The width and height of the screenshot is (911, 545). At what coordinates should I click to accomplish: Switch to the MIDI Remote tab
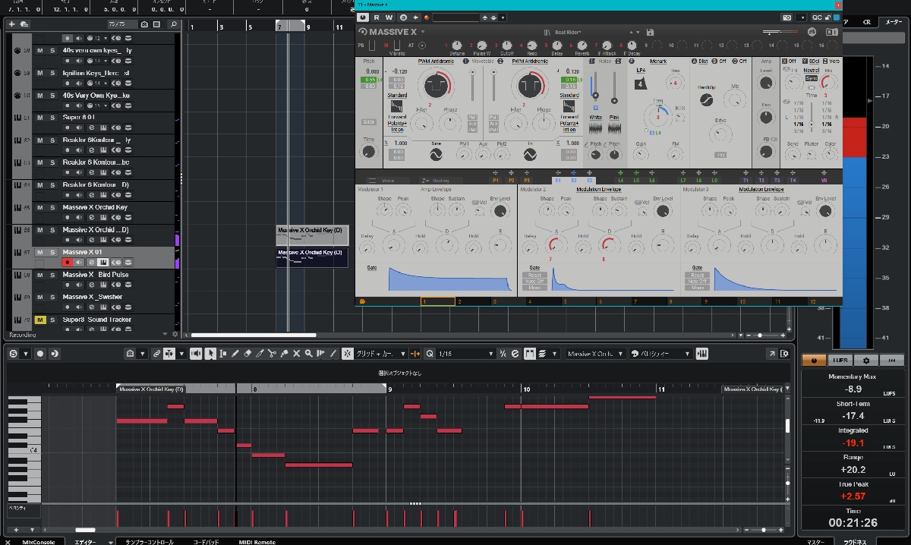point(257,541)
